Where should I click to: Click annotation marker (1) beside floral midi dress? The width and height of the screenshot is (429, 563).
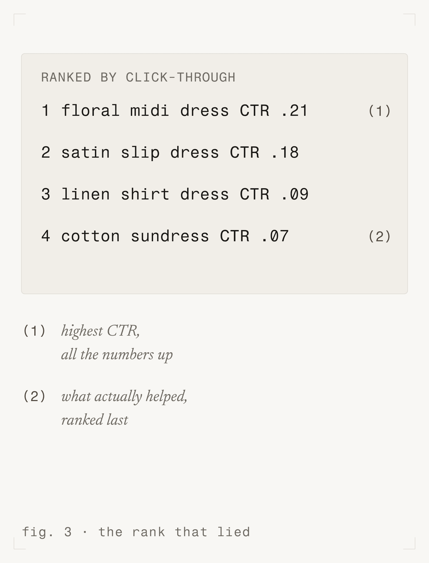point(380,111)
